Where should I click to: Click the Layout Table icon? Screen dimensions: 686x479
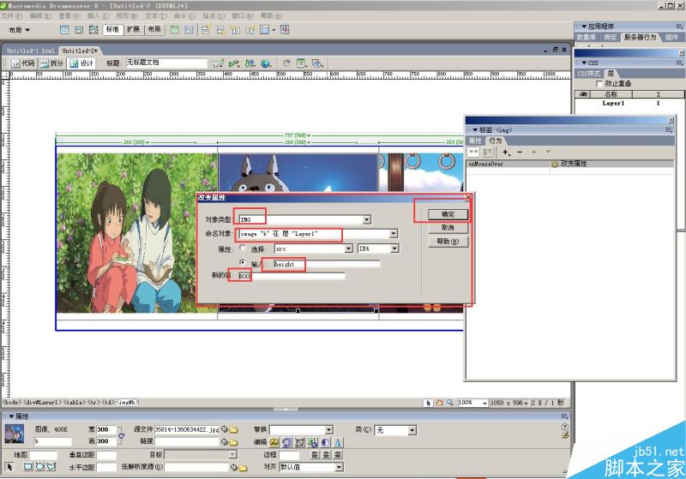175,30
